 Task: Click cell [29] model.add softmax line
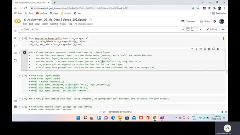pos(59,91)
